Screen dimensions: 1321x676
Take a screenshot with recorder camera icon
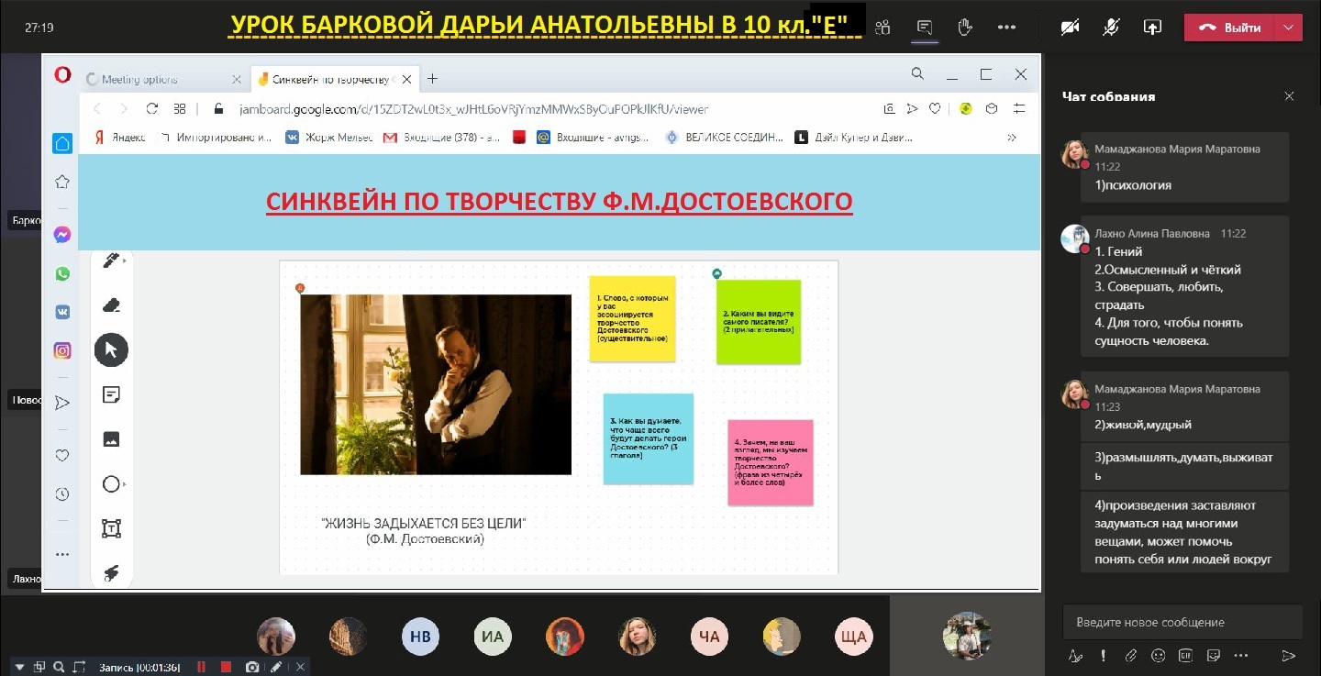252,667
